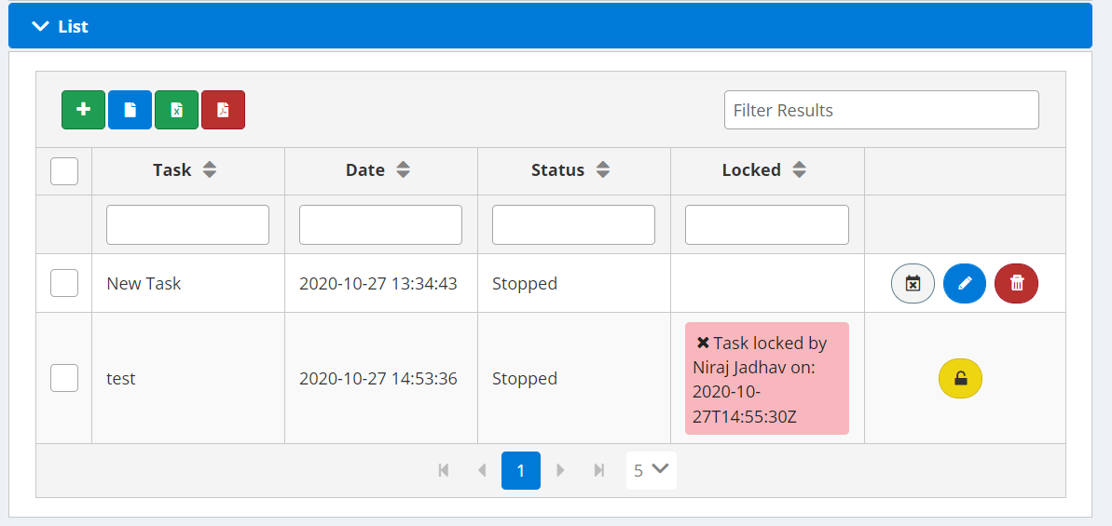1112x526 pixels.
Task: Delete New Task with trash icon
Action: point(1016,283)
